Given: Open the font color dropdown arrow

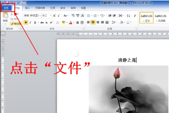Looking at the screenshot, I should (74, 23).
